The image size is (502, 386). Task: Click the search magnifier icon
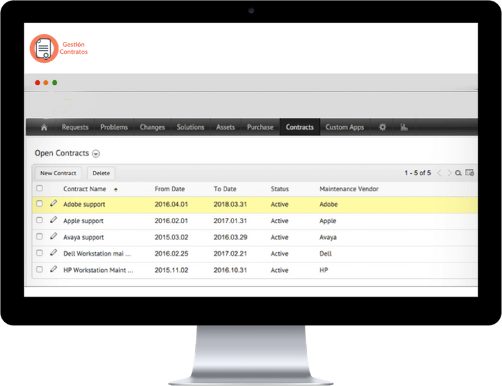tap(459, 173)
